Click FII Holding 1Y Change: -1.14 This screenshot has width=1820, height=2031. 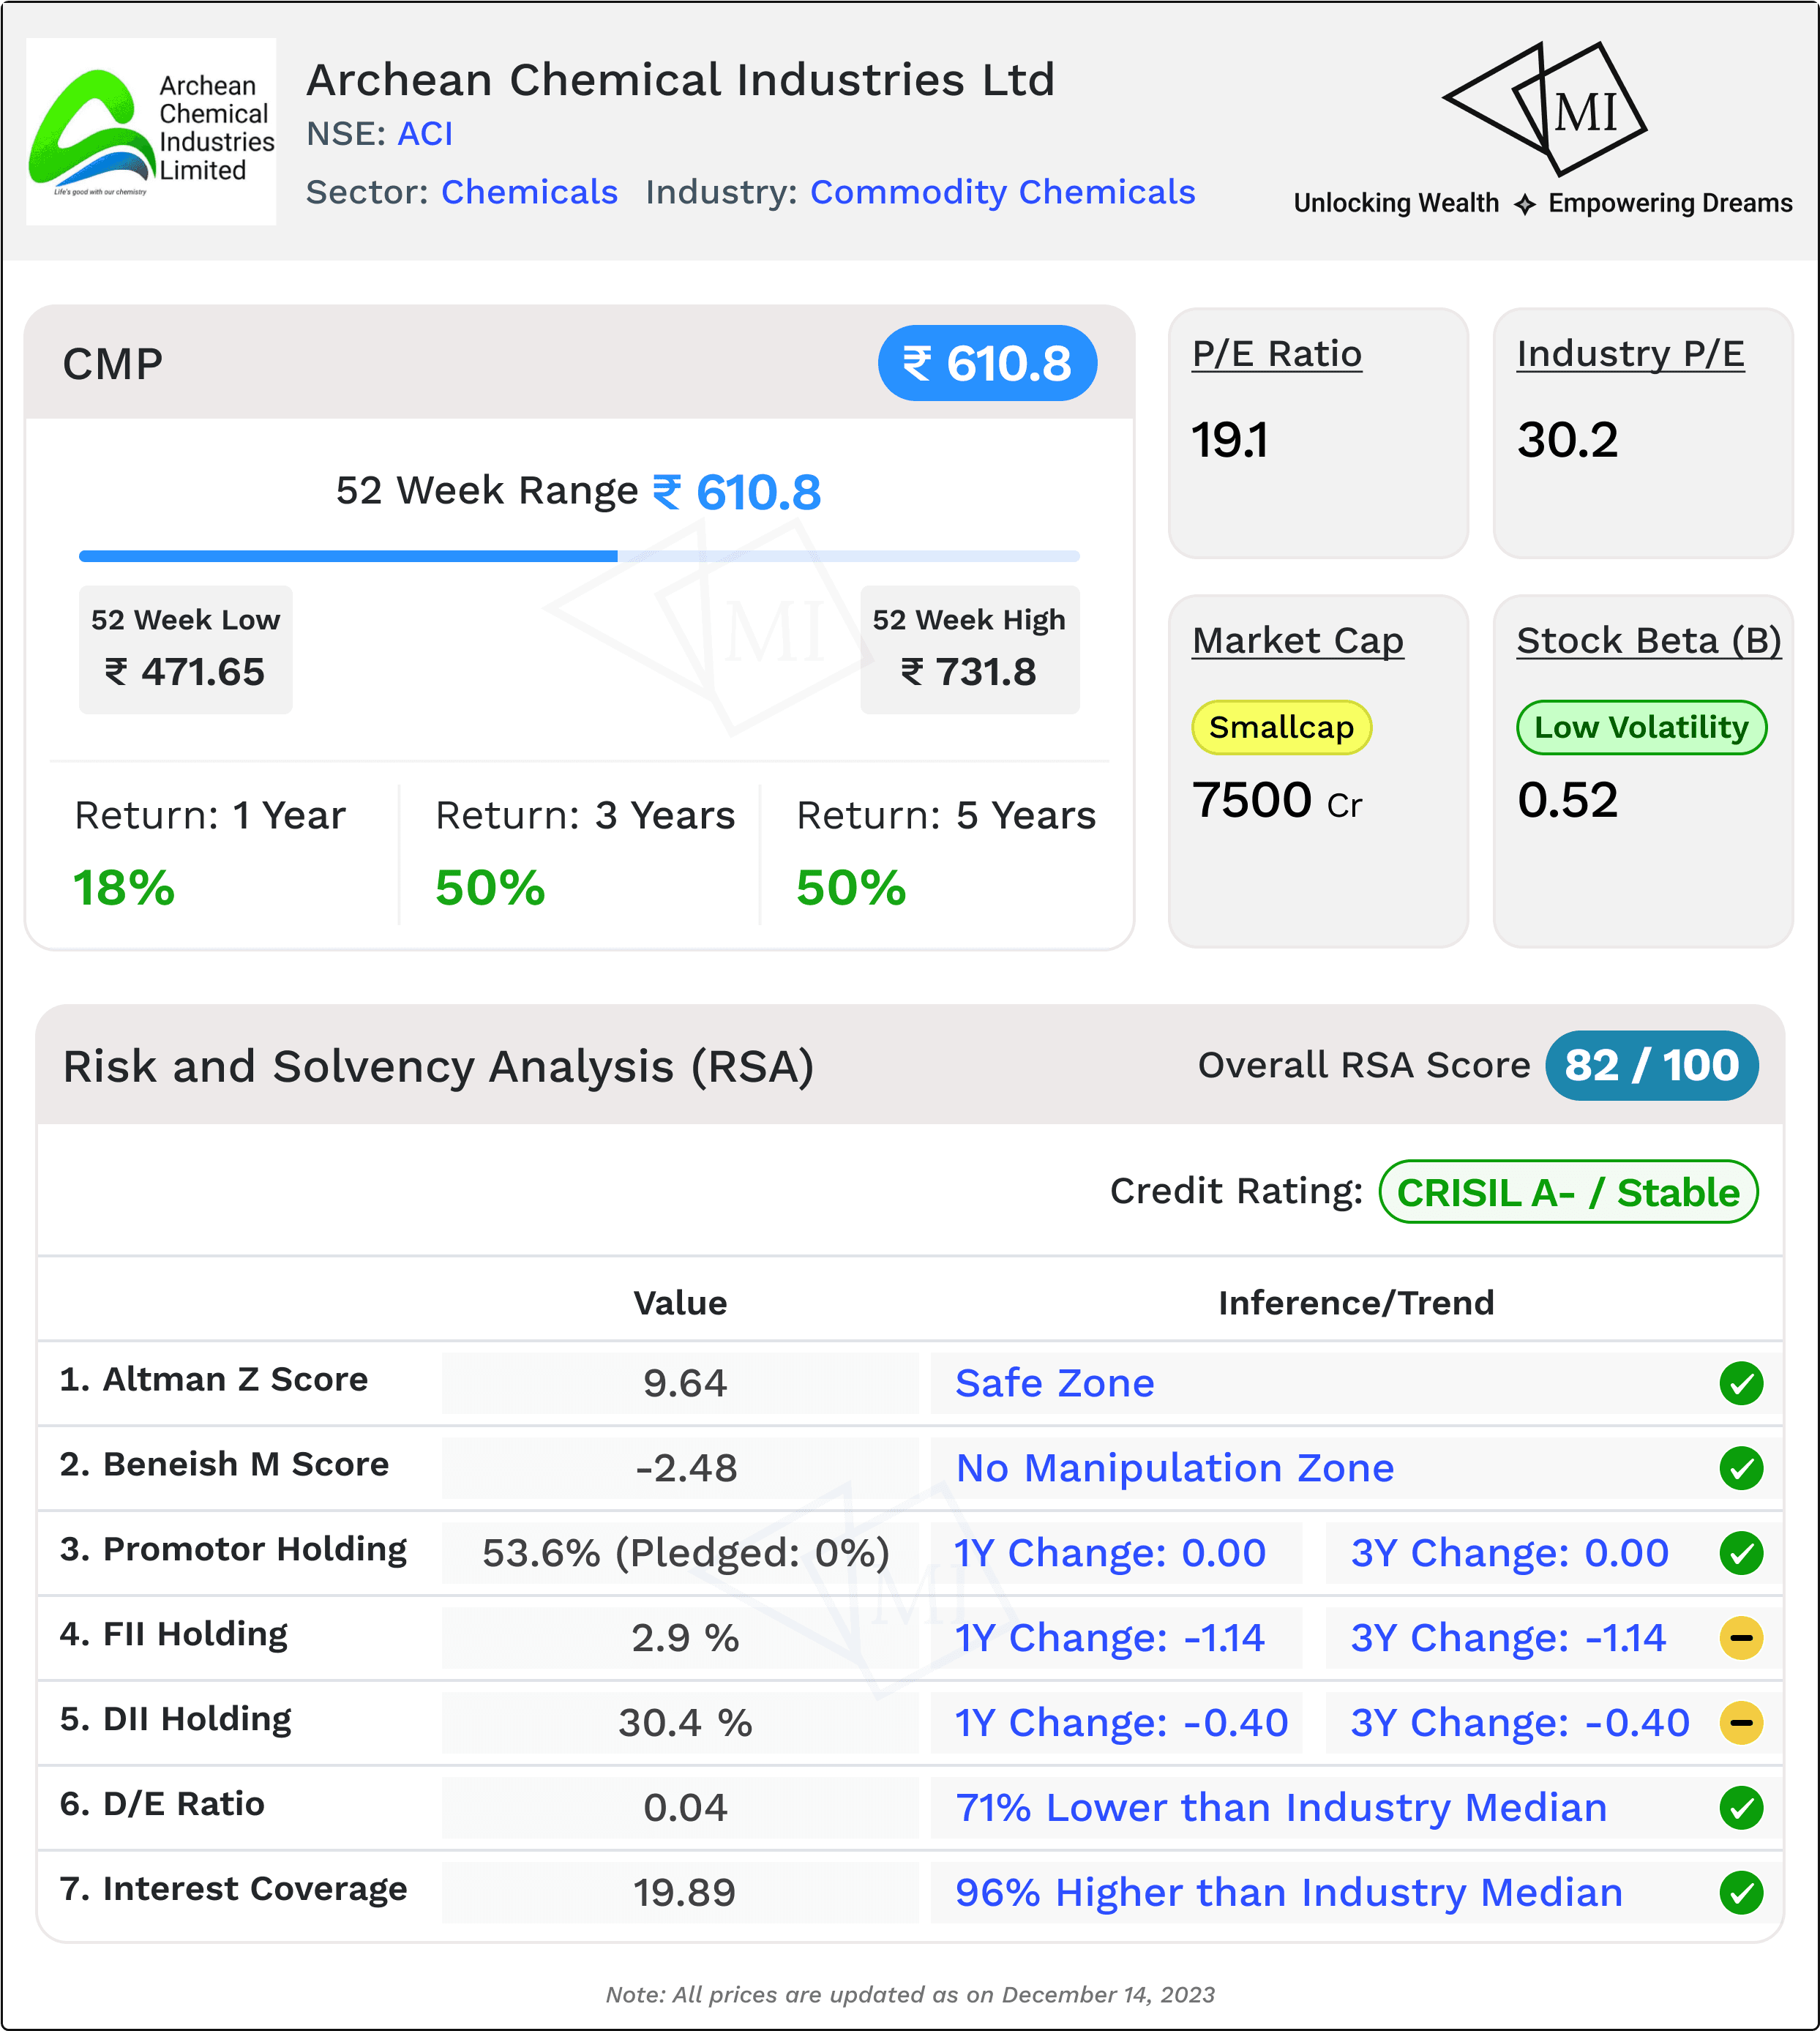point(1110,1638)
